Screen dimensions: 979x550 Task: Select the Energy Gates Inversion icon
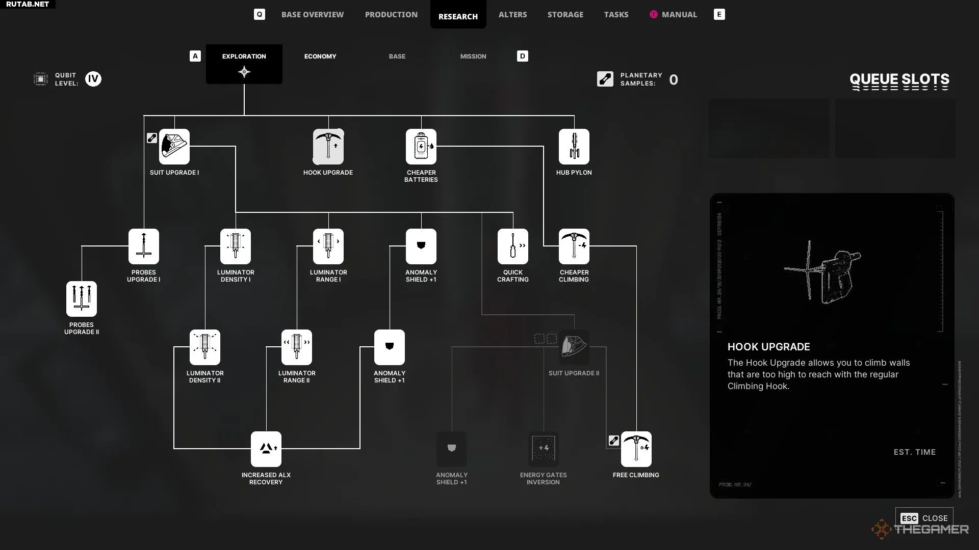pos(544,449)
